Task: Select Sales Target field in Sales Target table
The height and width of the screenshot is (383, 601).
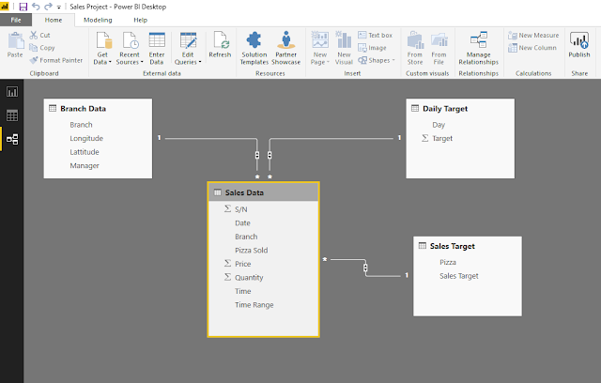Action: [459, 276]
